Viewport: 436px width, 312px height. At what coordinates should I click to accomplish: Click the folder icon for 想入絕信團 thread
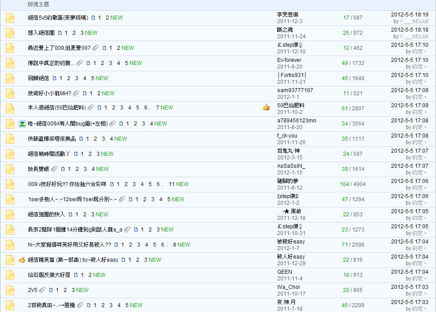click(x=10, y=33)
